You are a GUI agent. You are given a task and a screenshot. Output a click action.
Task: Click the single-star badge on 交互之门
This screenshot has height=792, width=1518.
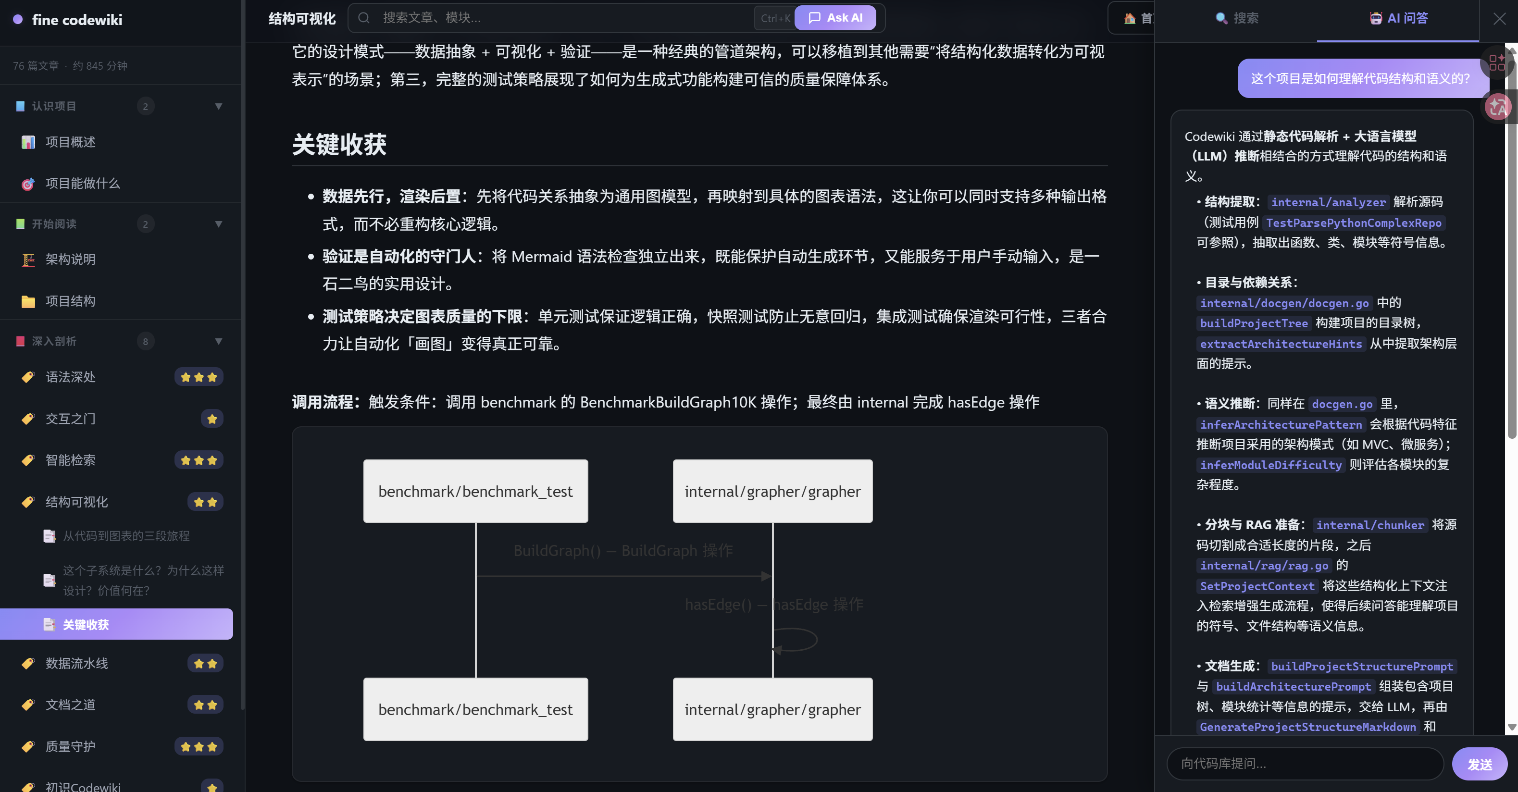pyautogui.click(x=212, y=419)
